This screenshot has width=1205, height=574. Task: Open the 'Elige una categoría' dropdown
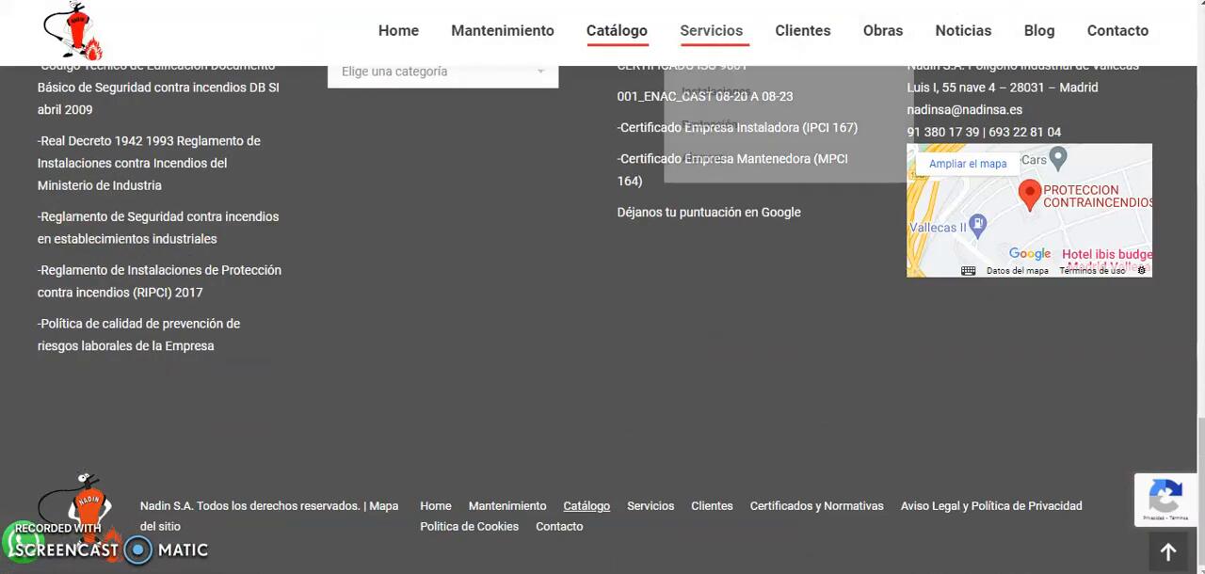coord(442,72)
